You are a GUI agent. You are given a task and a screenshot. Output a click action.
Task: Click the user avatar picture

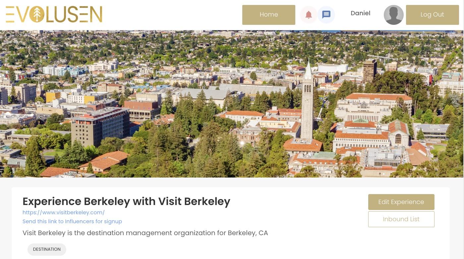click(393, 15)
